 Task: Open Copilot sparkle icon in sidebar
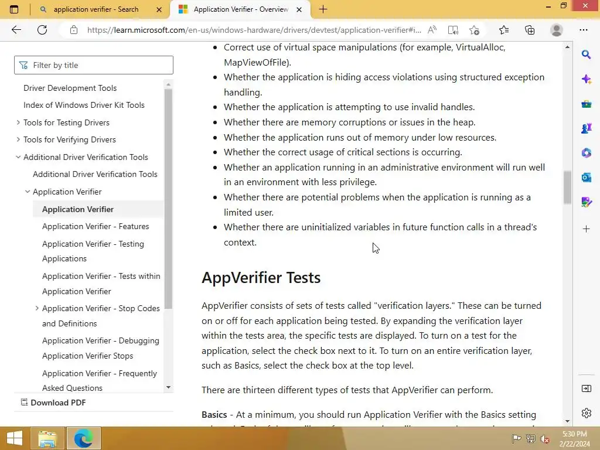pyautogui.click(x=586, y=79)
